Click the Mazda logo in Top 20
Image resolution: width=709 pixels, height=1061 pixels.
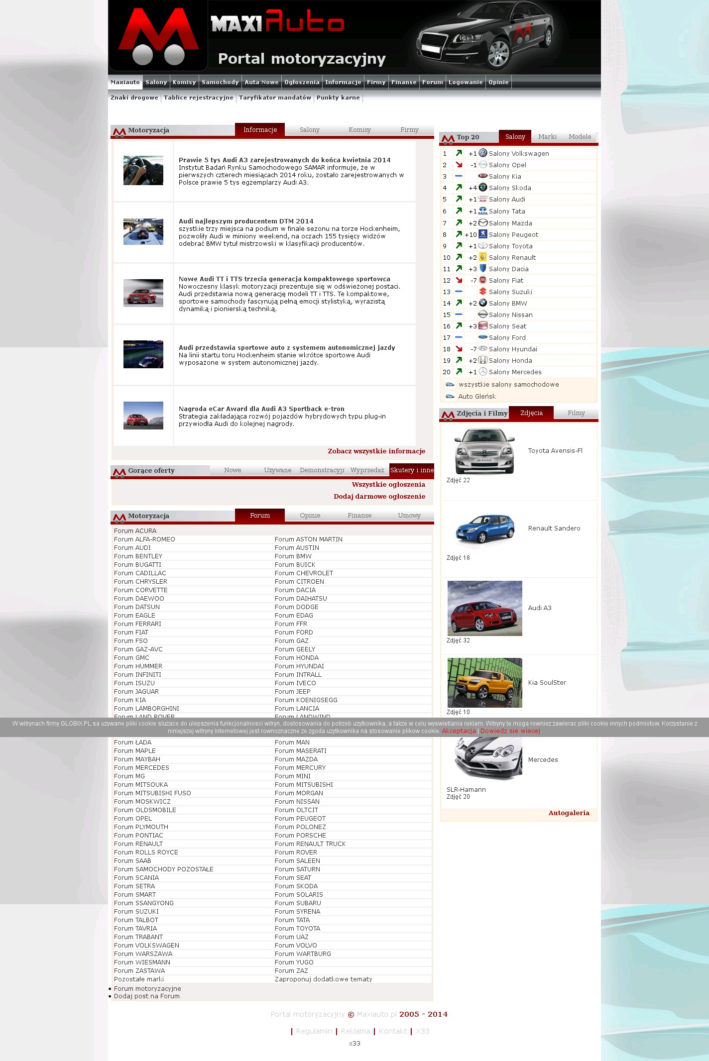[483, 223]
